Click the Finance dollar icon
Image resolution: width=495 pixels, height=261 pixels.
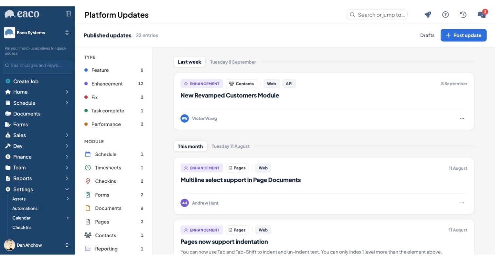8,157
